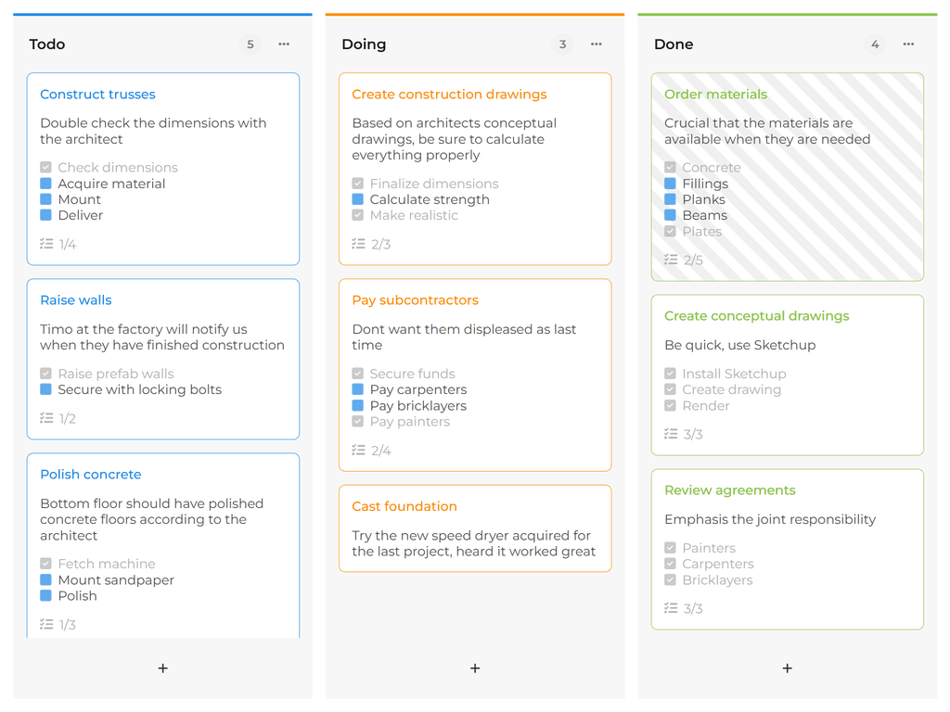Viewport: 950px width, 712px height.
Task: Check the Secure with locking bolts item
Action: [x=46, y=389]
